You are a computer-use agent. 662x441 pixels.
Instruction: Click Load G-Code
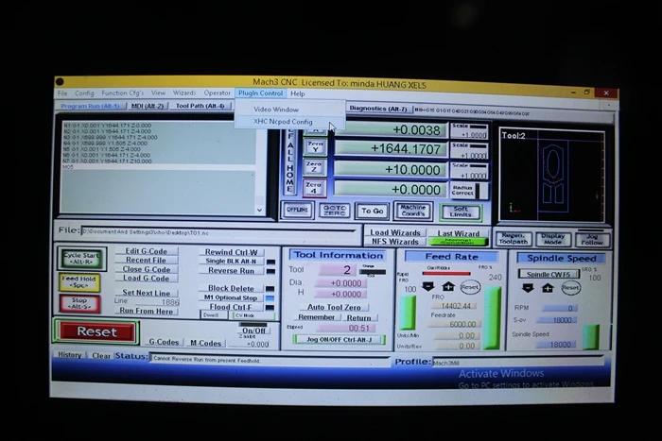click(146, 279)
